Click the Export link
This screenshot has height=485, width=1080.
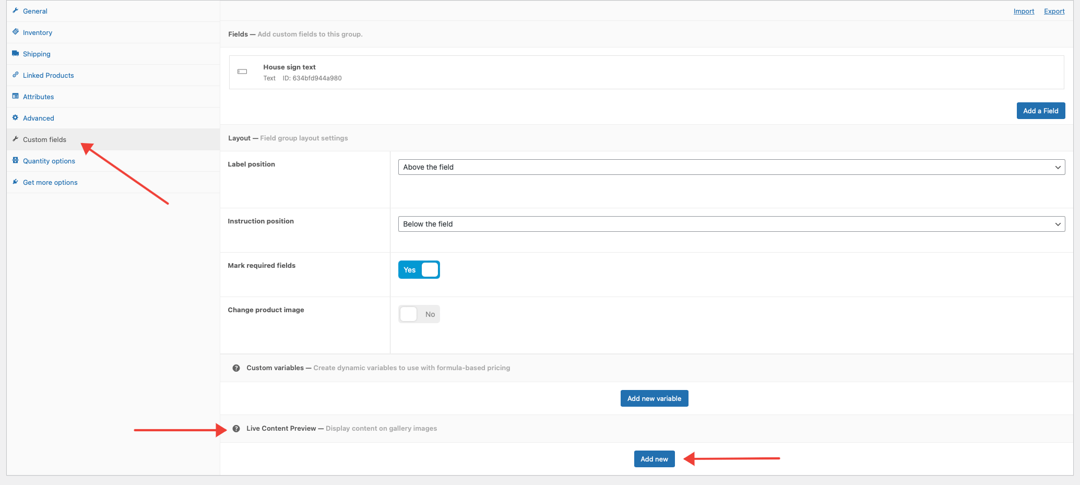(x=1054, y=11)
